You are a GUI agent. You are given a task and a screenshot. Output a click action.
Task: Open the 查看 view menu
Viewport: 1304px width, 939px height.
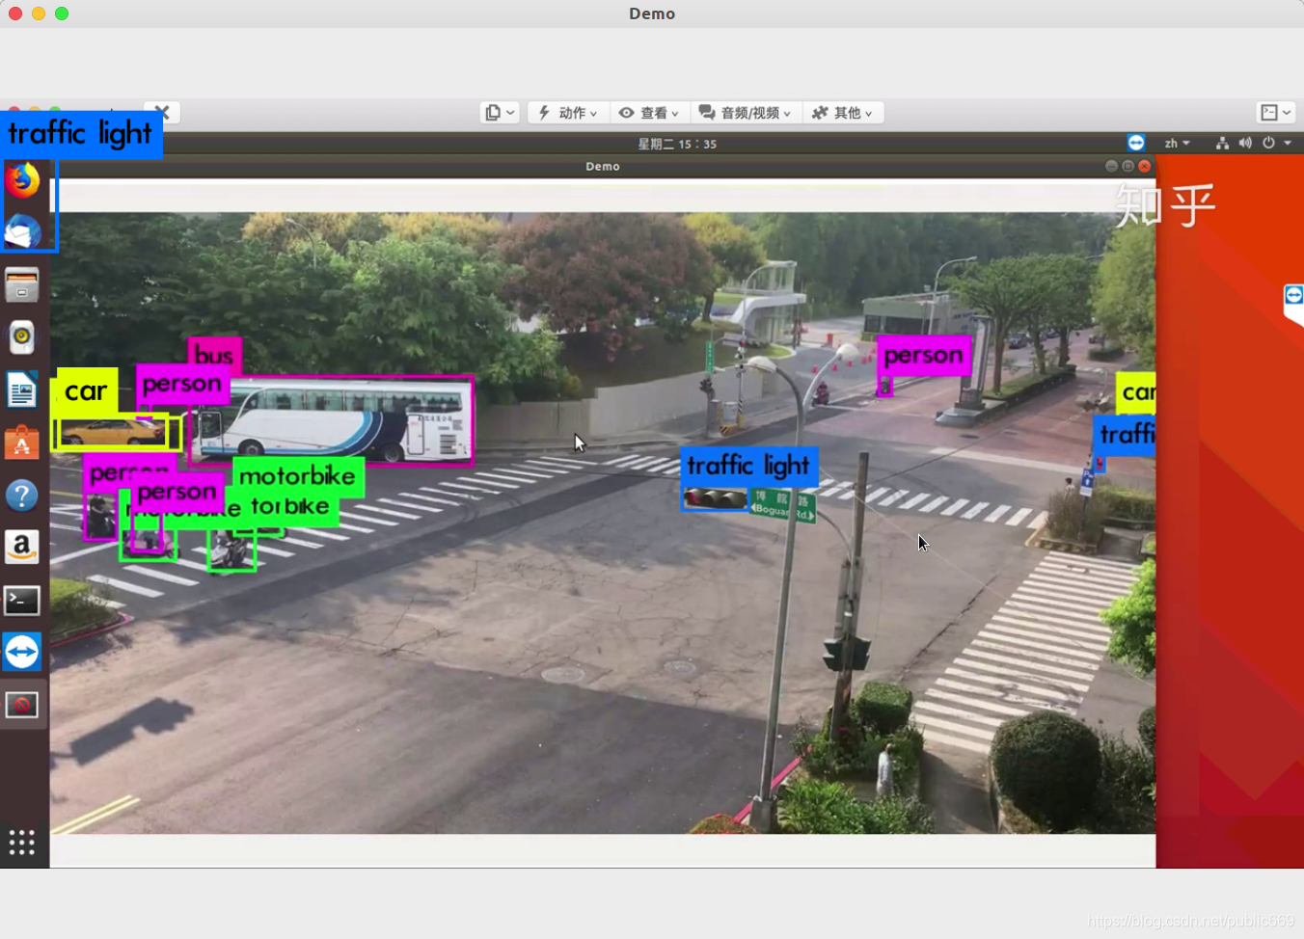[649, 113]
